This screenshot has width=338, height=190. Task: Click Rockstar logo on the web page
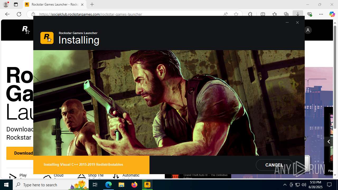click(x=26, y=30)
